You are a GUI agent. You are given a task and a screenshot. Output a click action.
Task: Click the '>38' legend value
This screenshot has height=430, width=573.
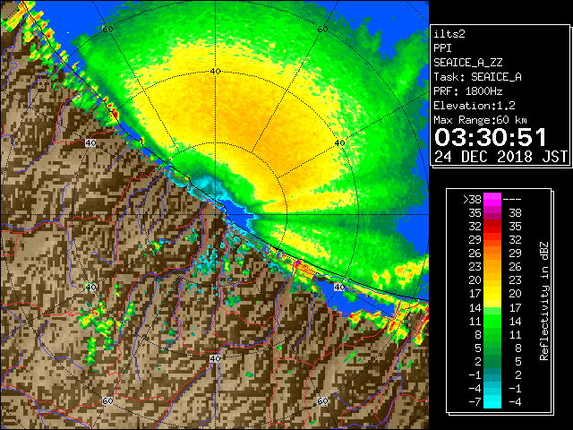[472, 199]
